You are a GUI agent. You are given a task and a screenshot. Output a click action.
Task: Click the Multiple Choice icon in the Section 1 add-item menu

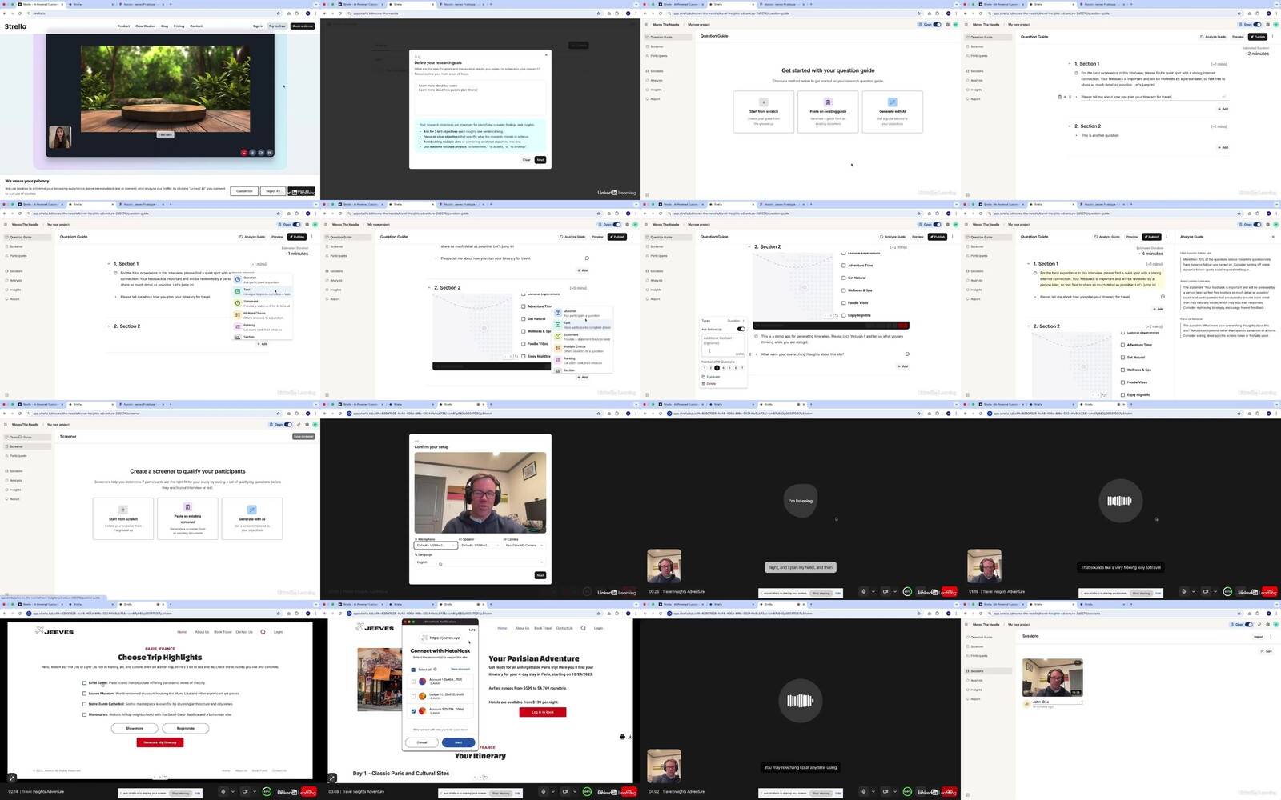click(x=238, y=314)
